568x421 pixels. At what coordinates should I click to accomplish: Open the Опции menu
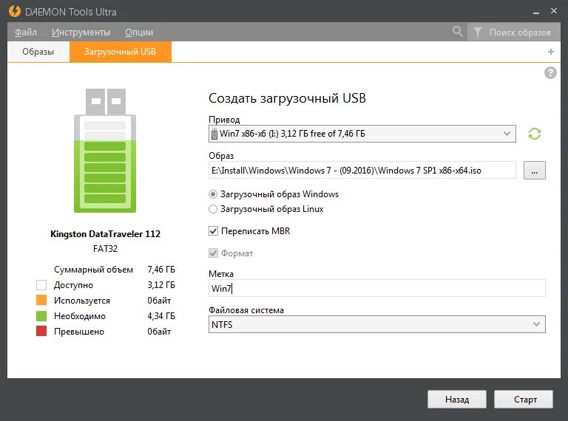pyautogui.click(x=139, y=32)
